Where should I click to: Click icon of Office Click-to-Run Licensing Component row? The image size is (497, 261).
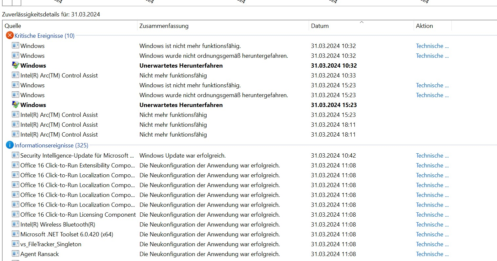coord(15,214)
